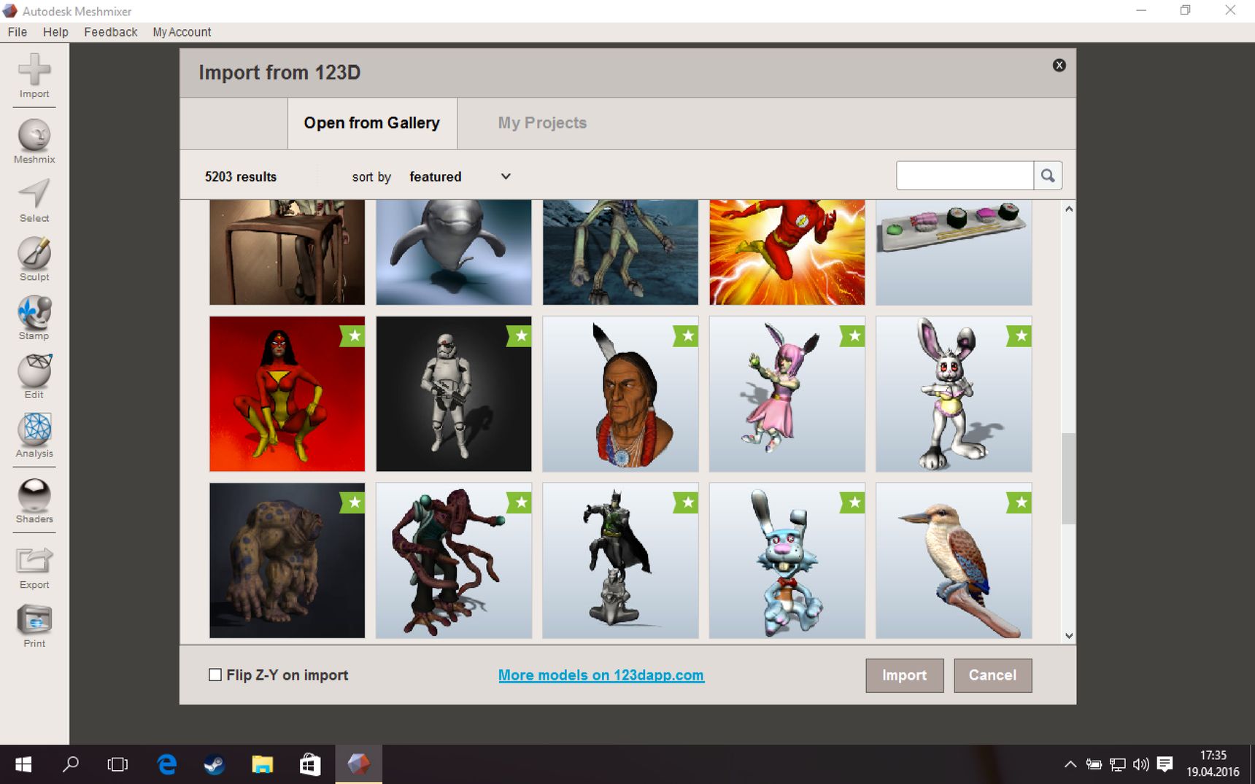Open the Print tool

pos(34,626)
